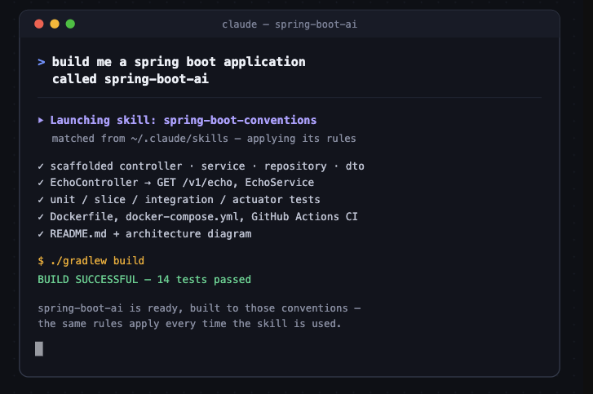This screenshot has width=593, height=394.
Task: Click checkmark beside 'README.md' line
Action: (41, 234)
